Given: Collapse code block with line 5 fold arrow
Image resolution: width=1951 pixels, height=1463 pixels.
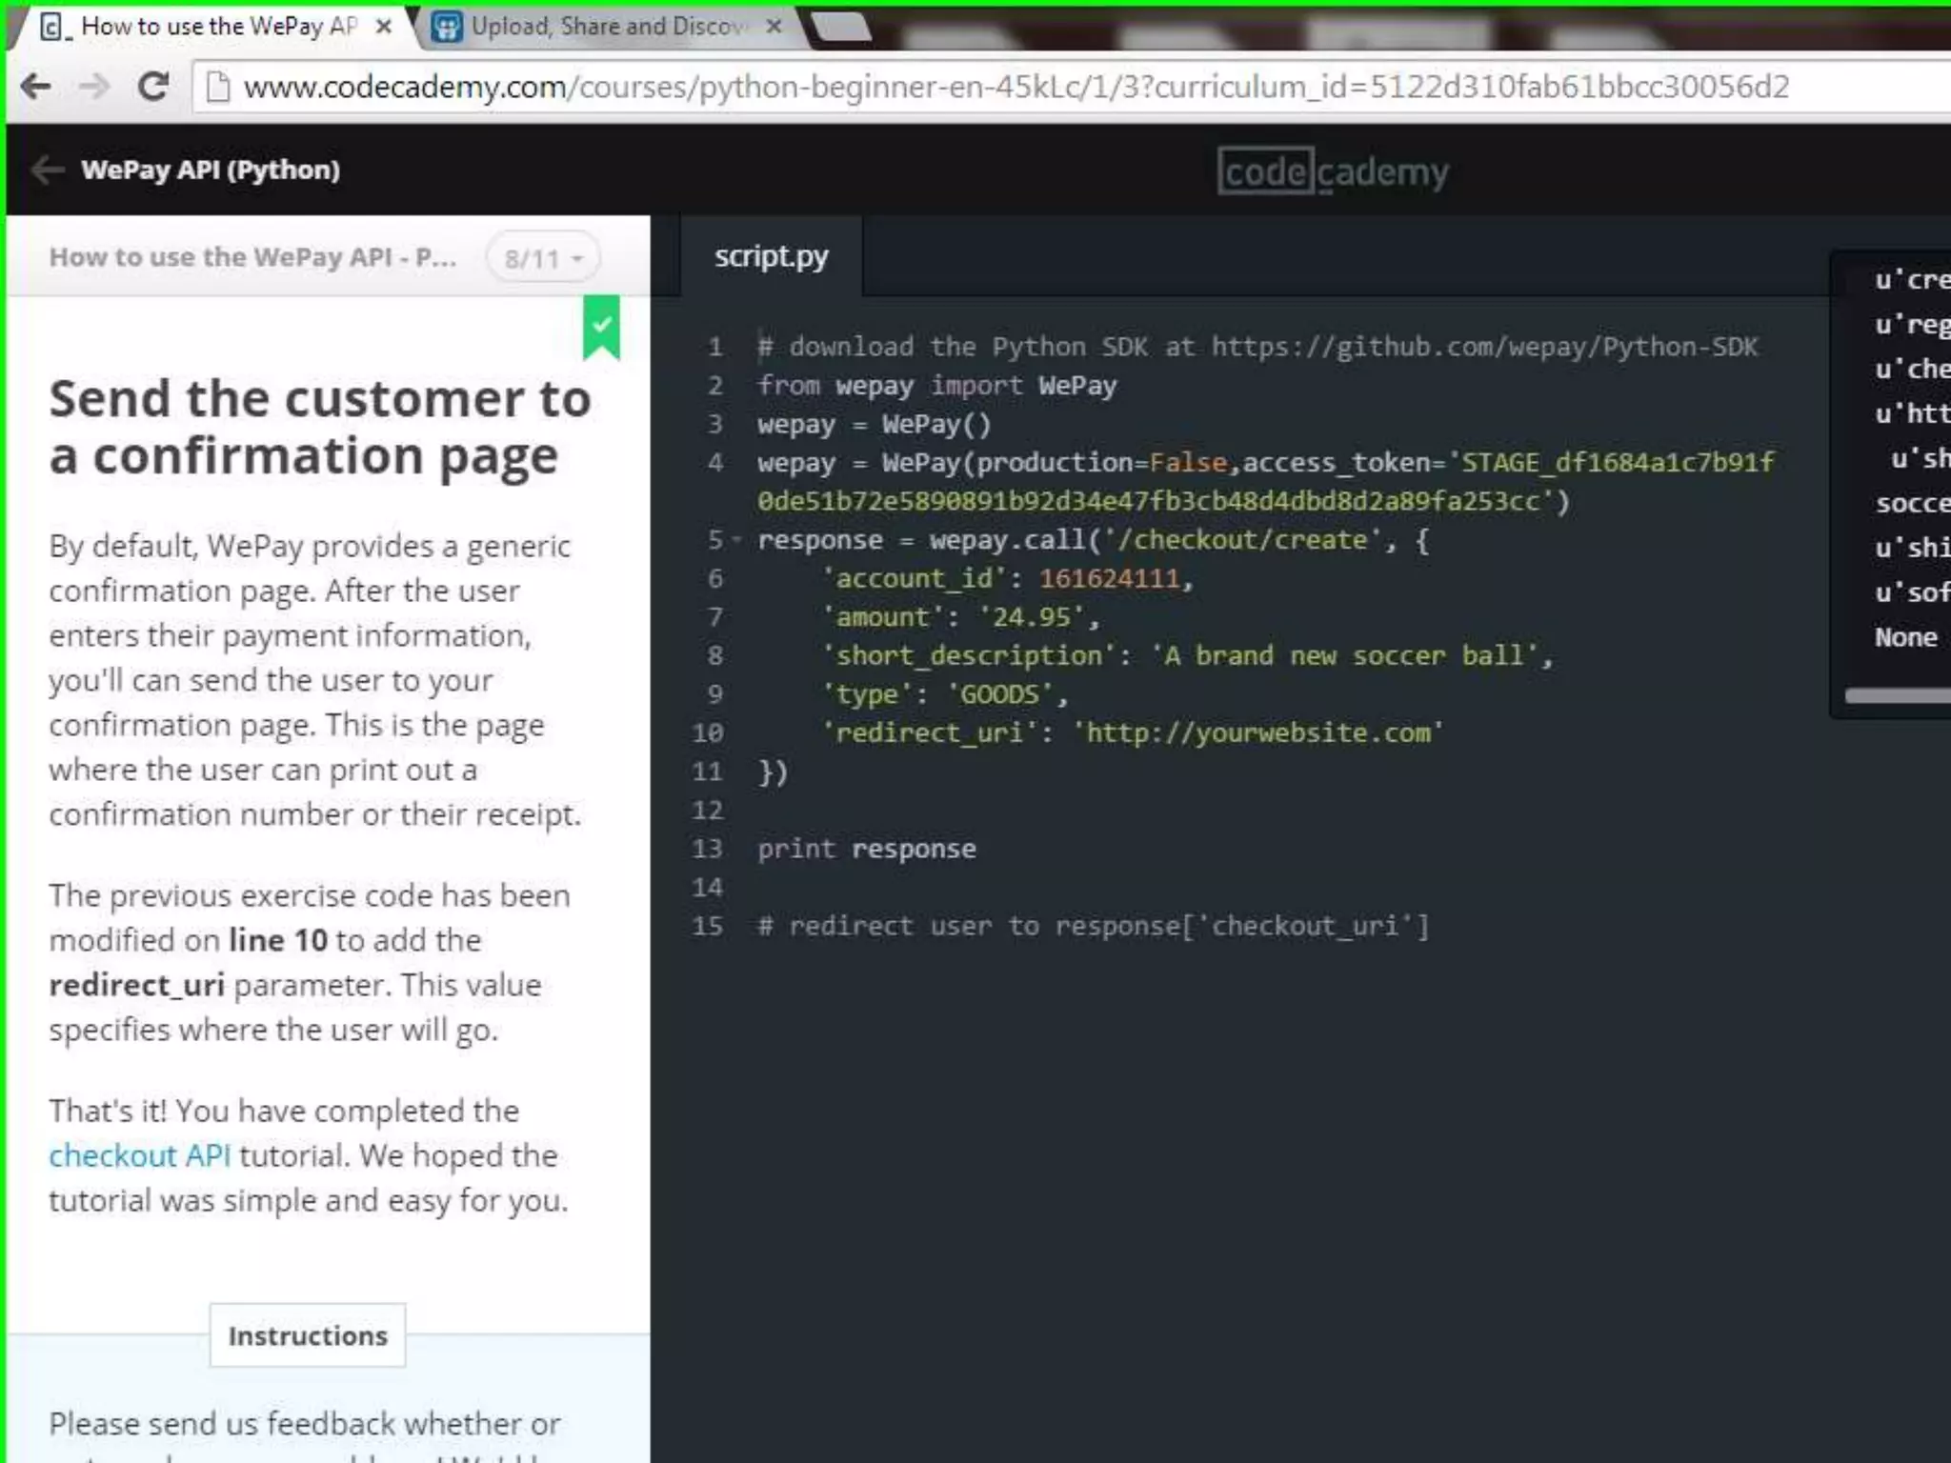Looking at the screenshot, I should (736, 540).
